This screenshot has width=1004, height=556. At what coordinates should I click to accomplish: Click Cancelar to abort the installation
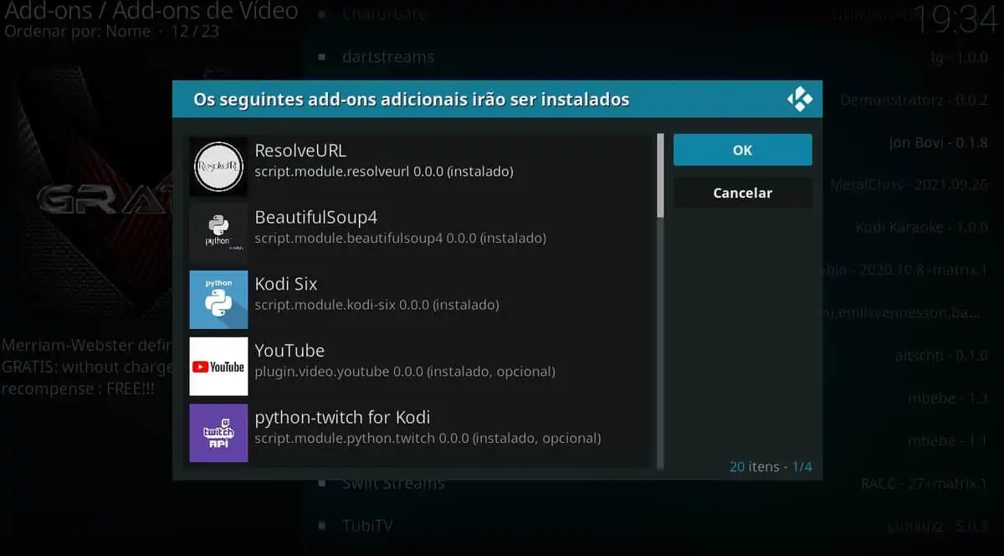click(x=742, y=193)
